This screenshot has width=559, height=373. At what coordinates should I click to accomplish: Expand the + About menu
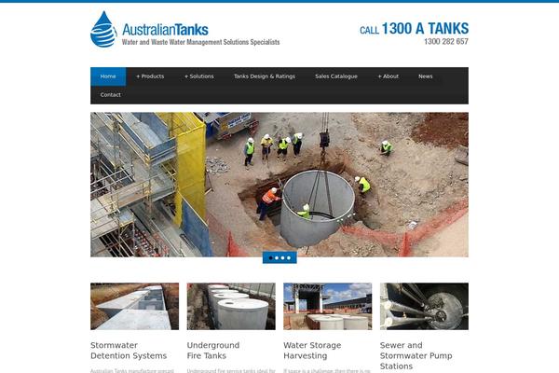click(x=389, y=76)
